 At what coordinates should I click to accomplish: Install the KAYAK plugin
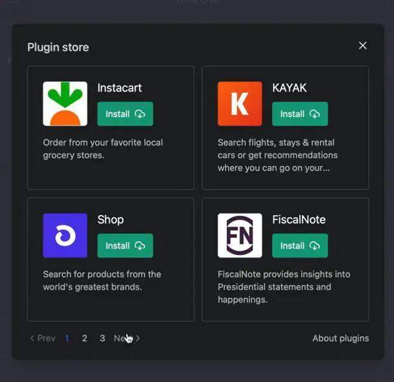[x=300, y=114]
